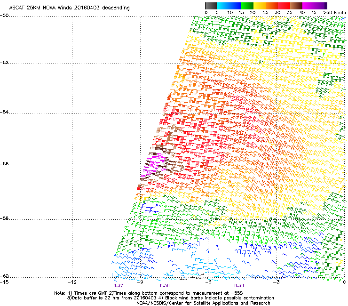Click the longitude label '-6'
The height and width of the screenshot is (306, 348).
tap(208, 282)
